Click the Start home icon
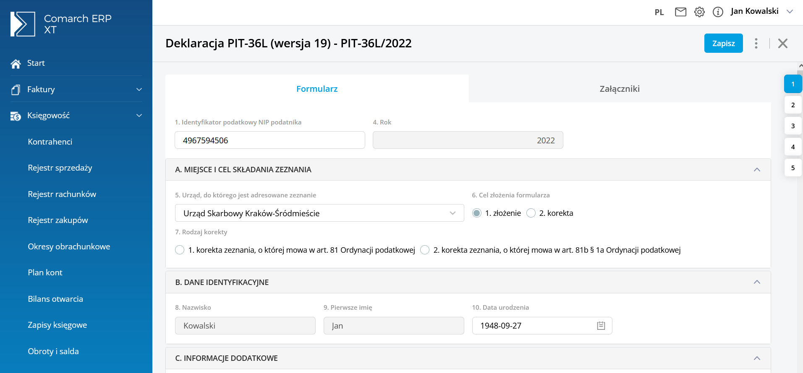803x373 pixels. tap(16, 64)
